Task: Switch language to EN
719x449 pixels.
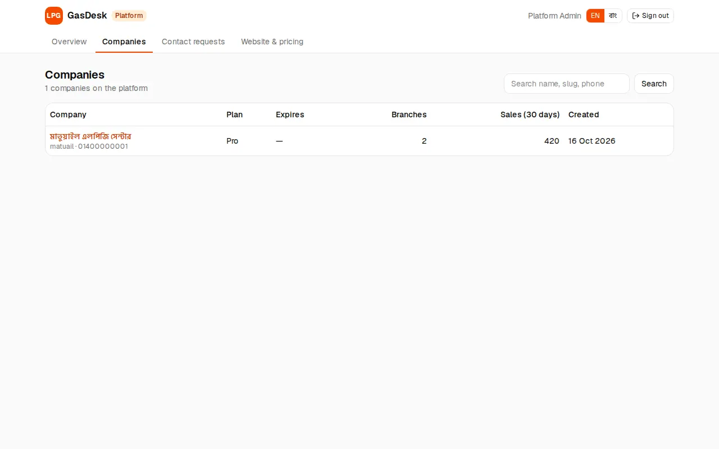Action: (595, 16)
